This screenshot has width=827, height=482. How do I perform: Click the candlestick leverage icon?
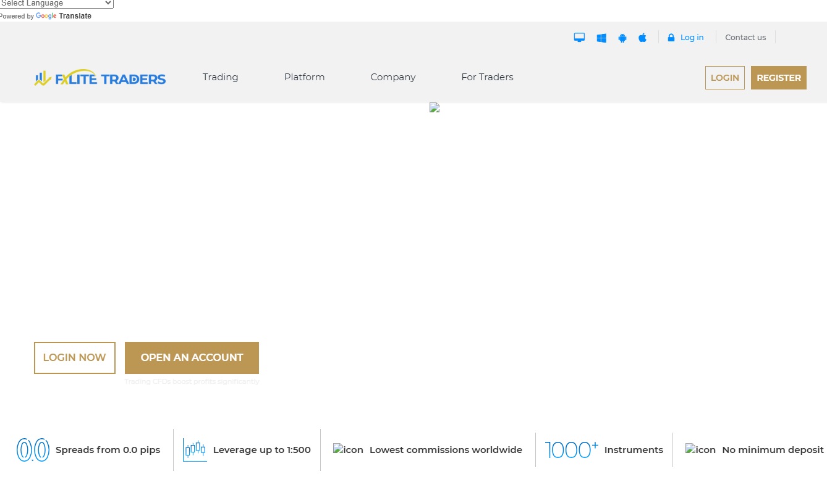[194, 449]
